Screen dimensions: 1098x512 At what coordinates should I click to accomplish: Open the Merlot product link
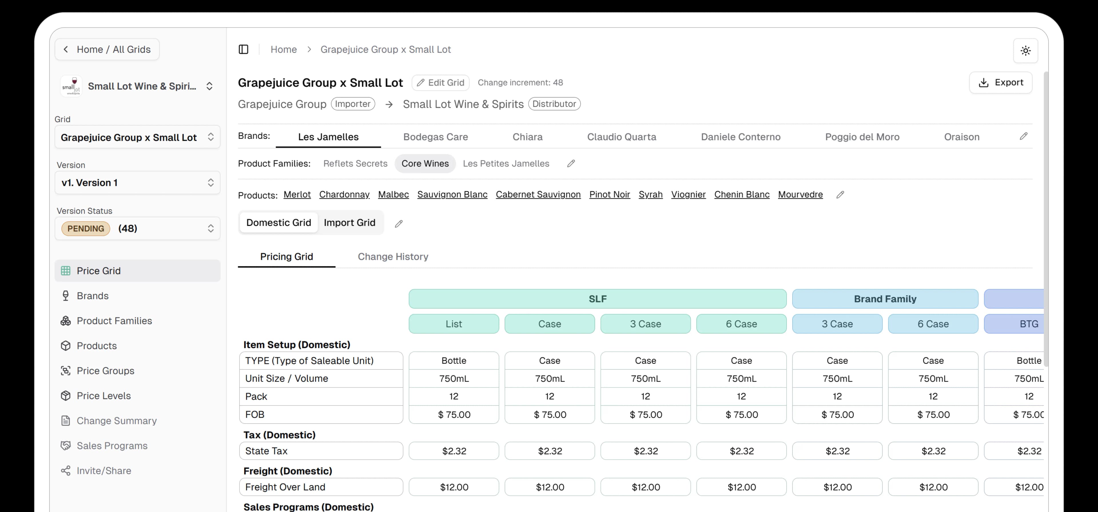tap(297, 194)
